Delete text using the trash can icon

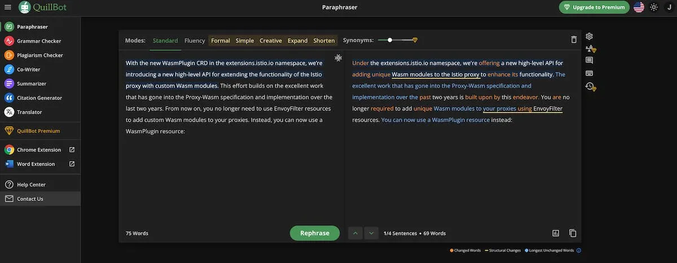pyautogui.click(x=574, y=40)
